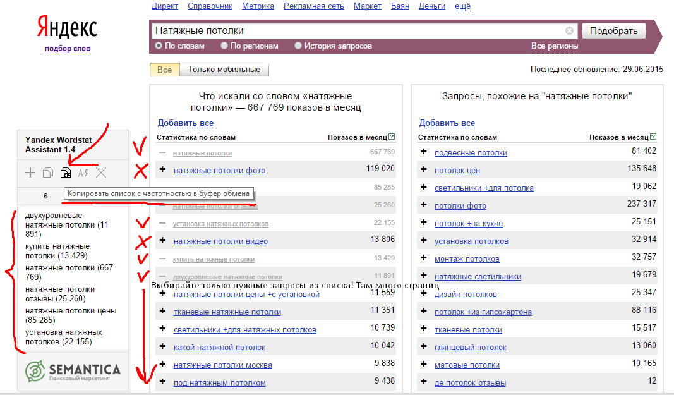The width and height of the screenshot is (674, 395).
Task: Remove 'установка натяжных потолков' with its minus icon
Action: click(162, 223)
